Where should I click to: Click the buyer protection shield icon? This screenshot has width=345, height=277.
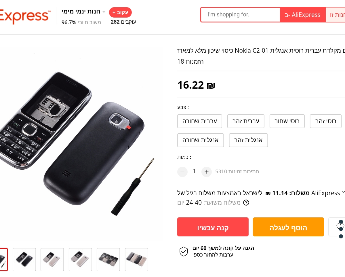tap(184, 251)
